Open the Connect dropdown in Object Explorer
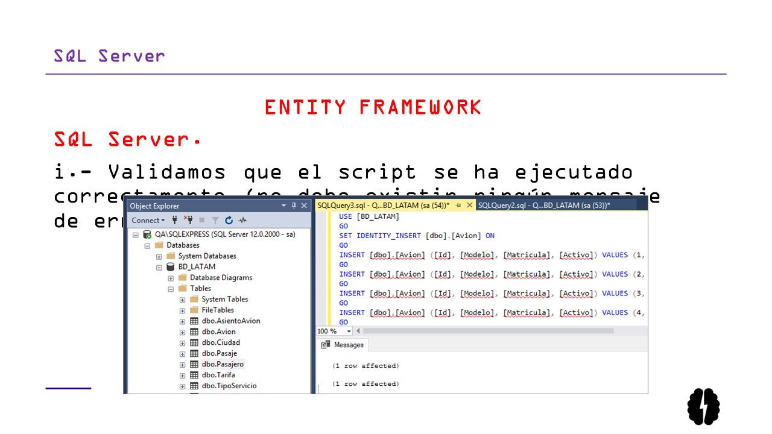This screenshot has width=772, height=434. pyautogui.click(x=148, y=220)
